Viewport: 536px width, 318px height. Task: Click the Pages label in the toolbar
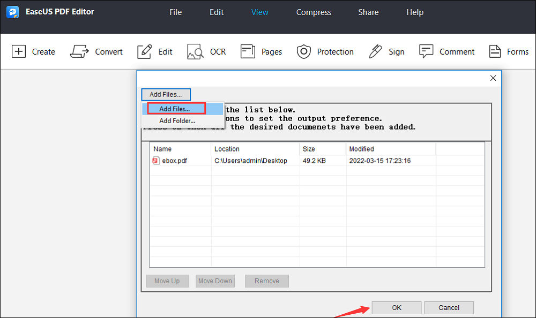pyautogui.click(x=272, y=52)
